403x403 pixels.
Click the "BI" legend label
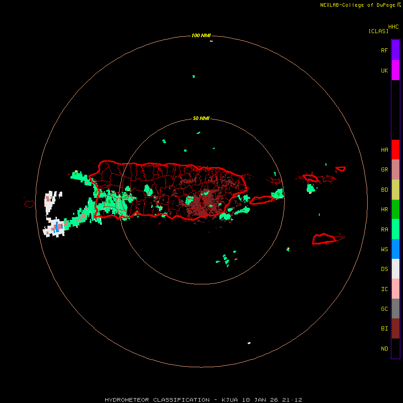click(x=384, y=329)
